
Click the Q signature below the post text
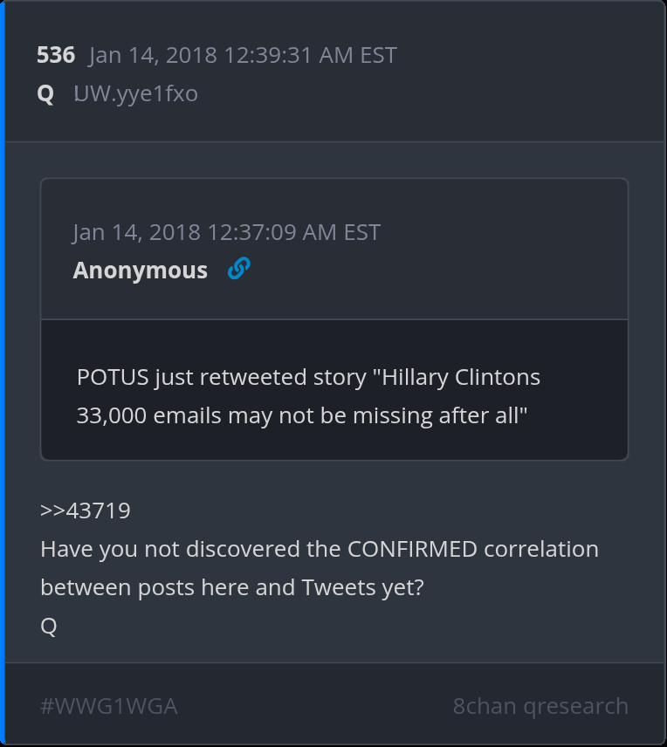point(49,626)
